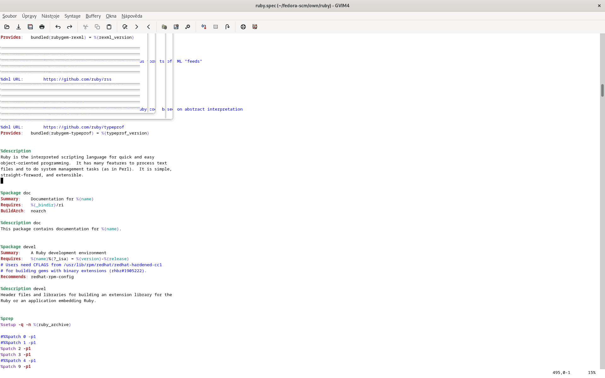Place cursor on '%description' main section header
Viewport: 605px width, 378px height.
[x=16, y=151]
